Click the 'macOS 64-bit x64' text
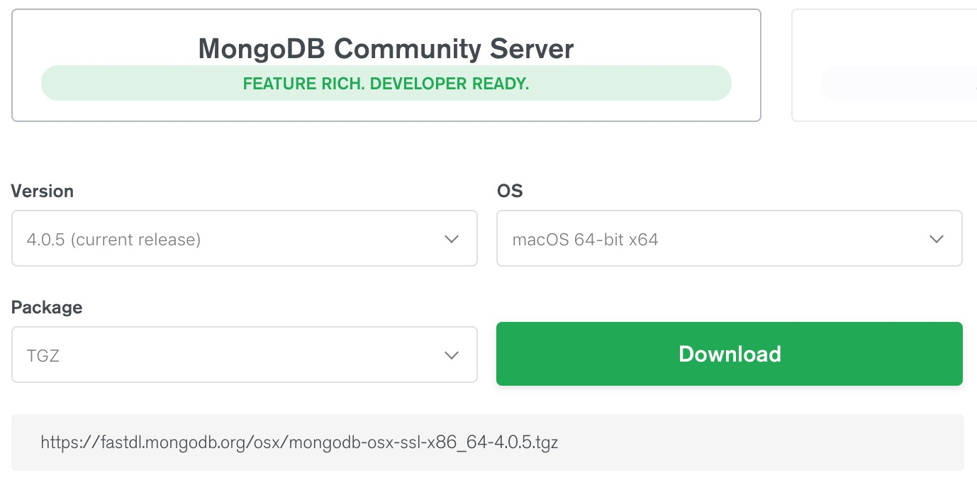This screenshot has width=977, height=485. 586,240
